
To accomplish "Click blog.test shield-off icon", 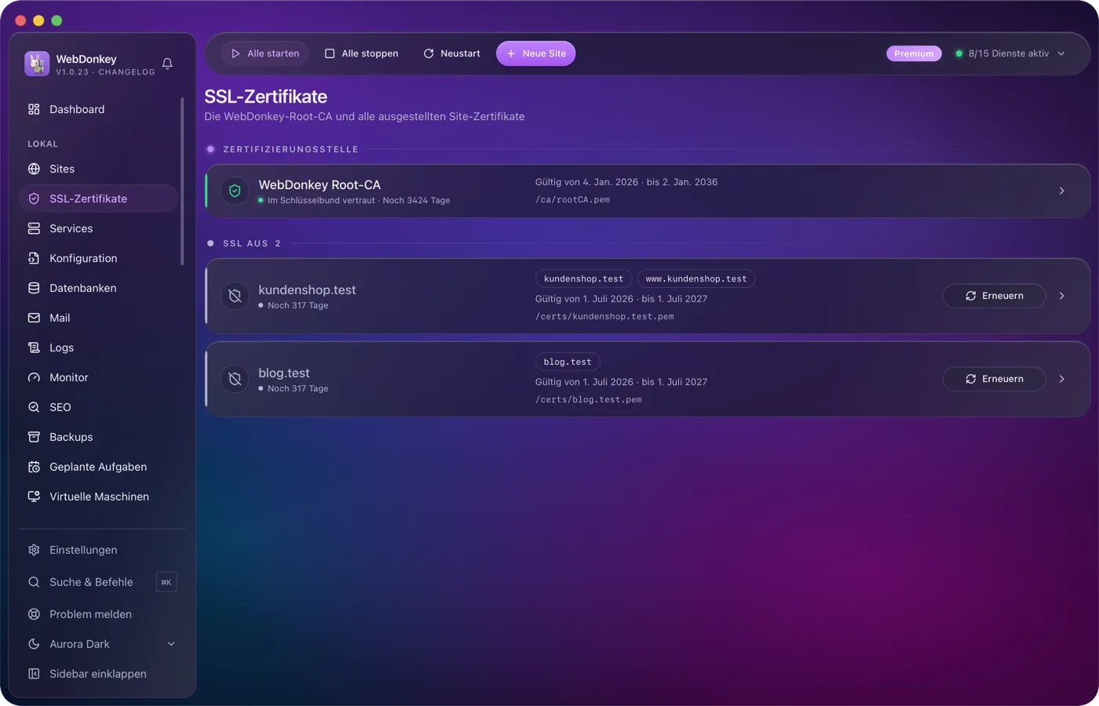I will click(x=235, y=379).
